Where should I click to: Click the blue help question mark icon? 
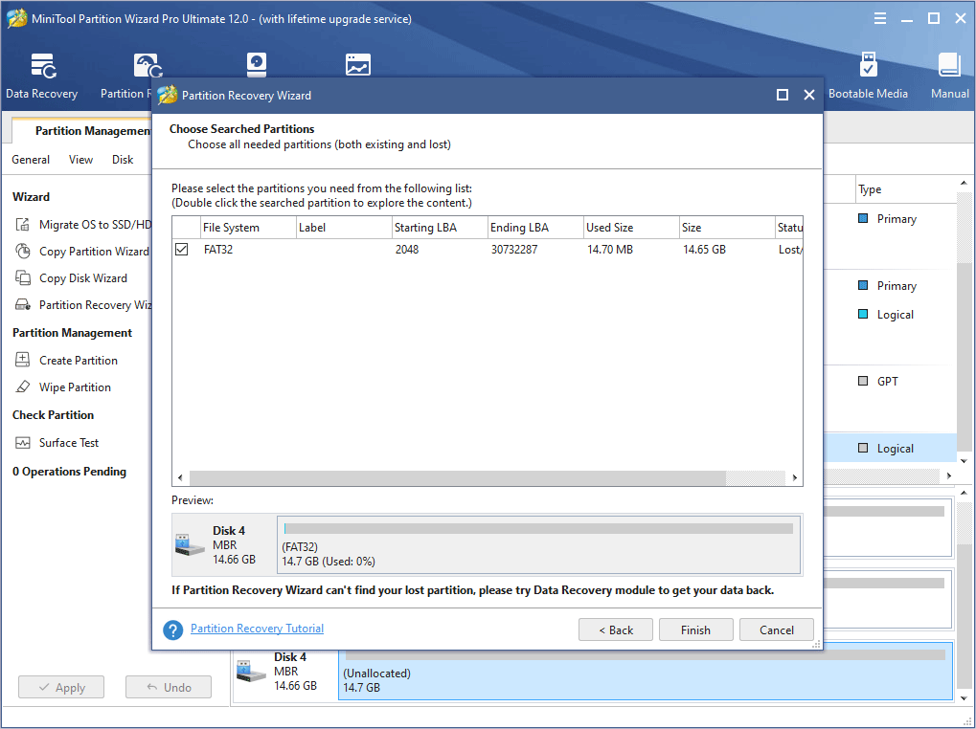point(173,630)
